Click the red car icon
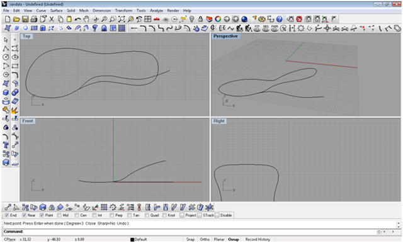 pyautogui.click(x=157, y=20)
